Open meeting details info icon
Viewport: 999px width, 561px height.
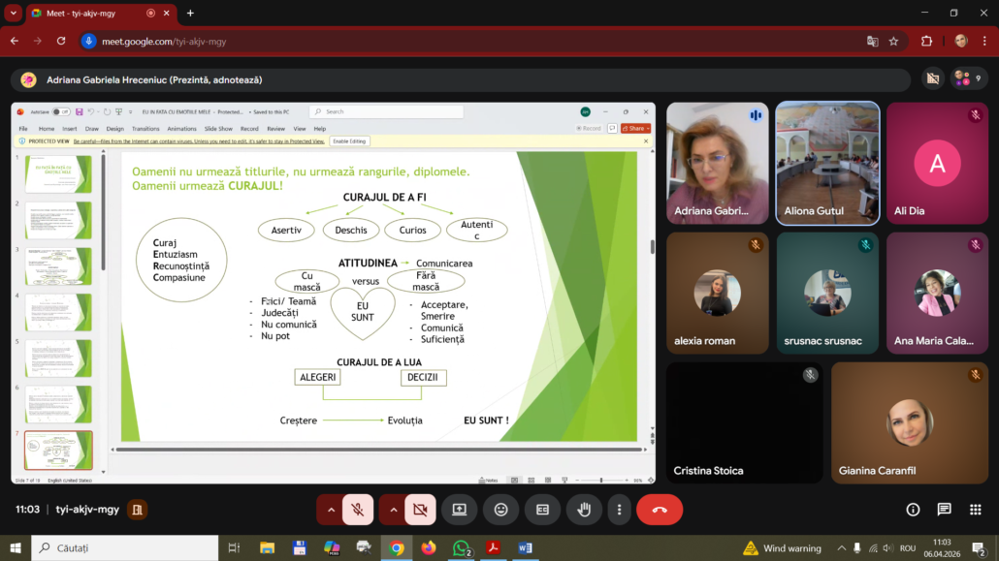click(x=913, y=510)
